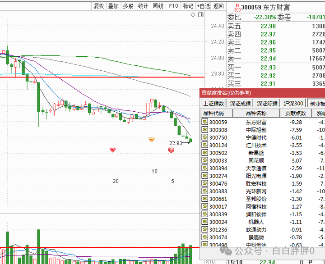Switch to the 深证综指 tab

pos(267,103)
